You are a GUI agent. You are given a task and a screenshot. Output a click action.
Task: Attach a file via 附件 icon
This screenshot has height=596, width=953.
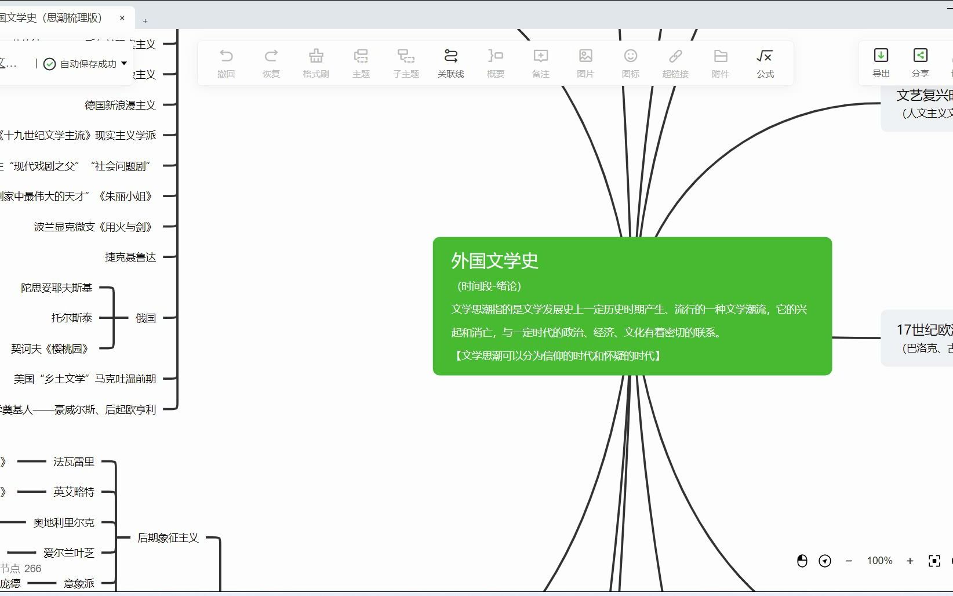click(721, 63)
